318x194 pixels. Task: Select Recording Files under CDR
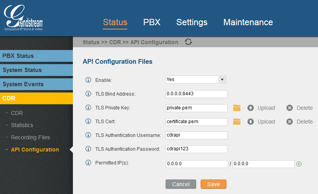30,137
